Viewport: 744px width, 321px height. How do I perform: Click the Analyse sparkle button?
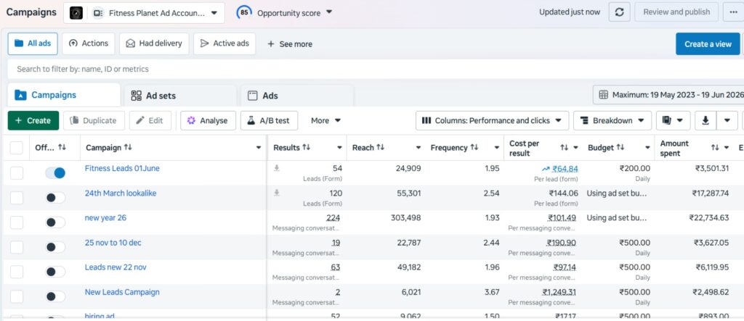point(208,121)
